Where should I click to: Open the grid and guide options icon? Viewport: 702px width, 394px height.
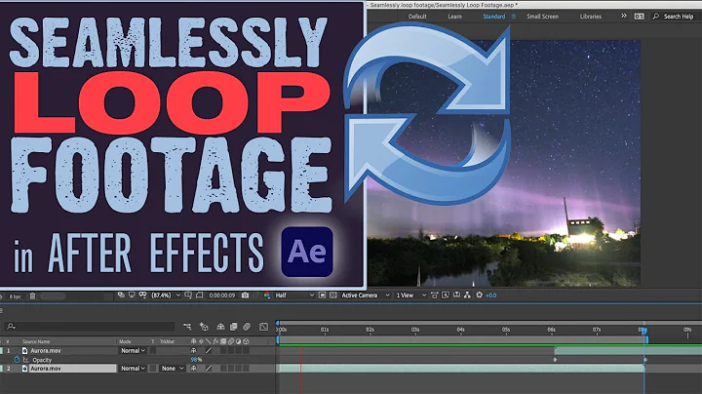point(188,295)
